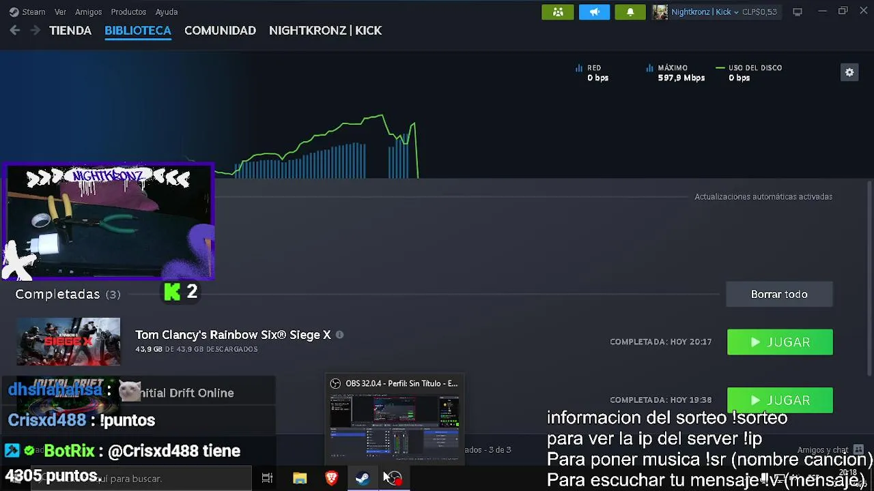Click the forward navigation arrow
This screenshot has width=874, height=491.
(35, 30)
